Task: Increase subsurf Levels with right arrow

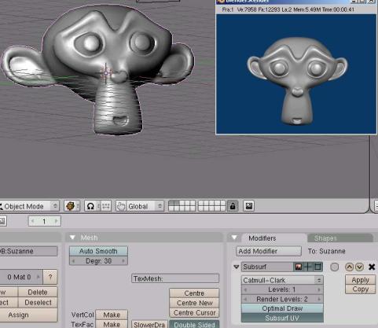Action: click(x=319, y=289)
